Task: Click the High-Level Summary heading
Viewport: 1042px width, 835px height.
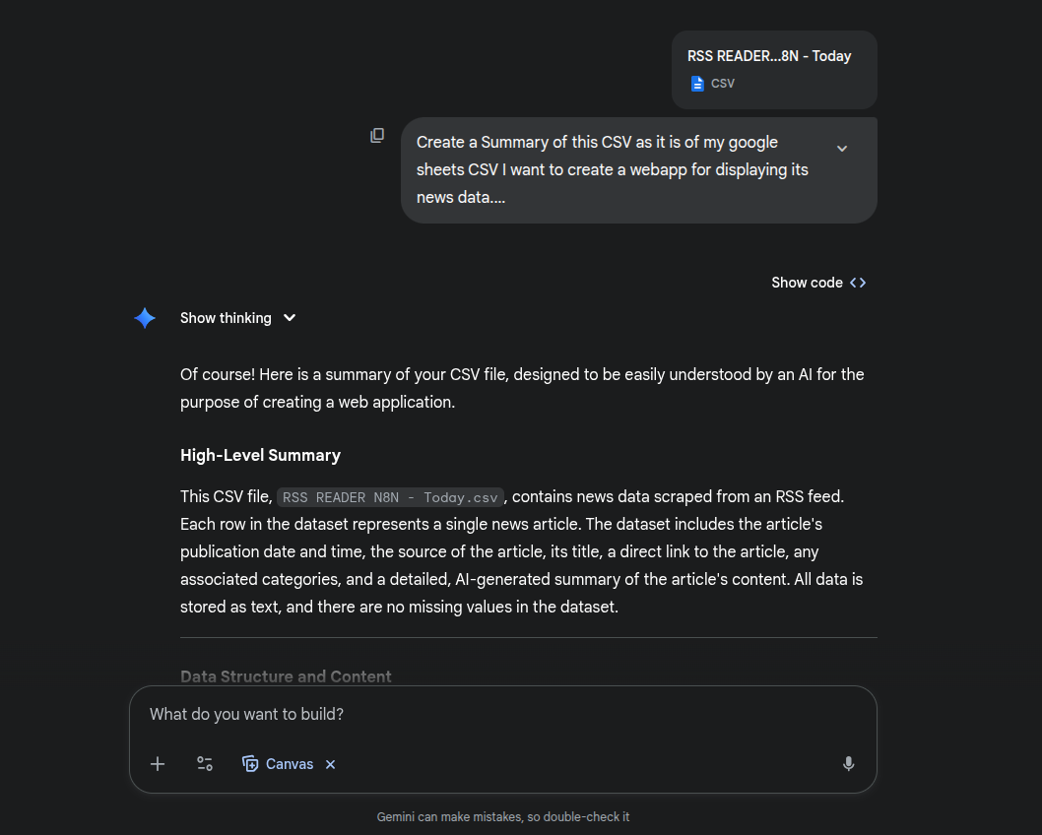Action: click(260, 455)
